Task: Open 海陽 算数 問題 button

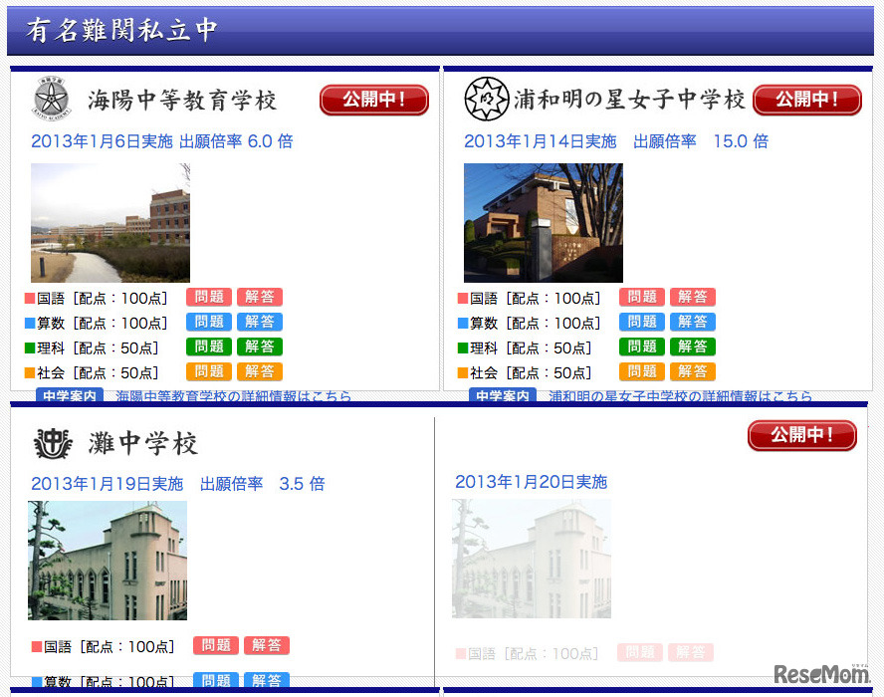Action: (x=209, y=322)
